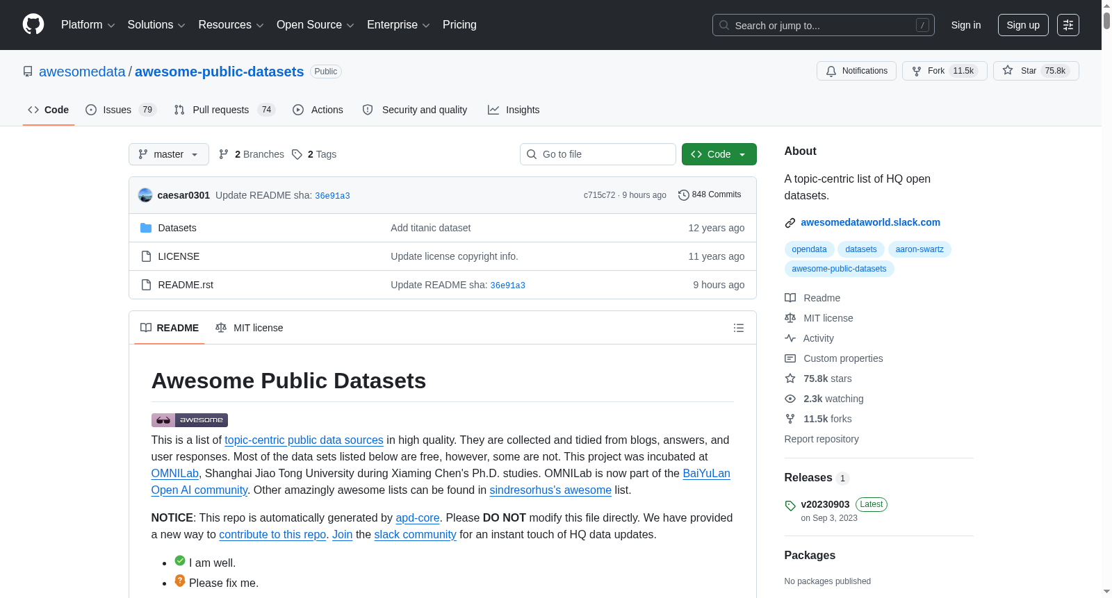Click the repository book icon beside awesomedata
This screenshot has width=1112, height=598.
pos(28,72)
